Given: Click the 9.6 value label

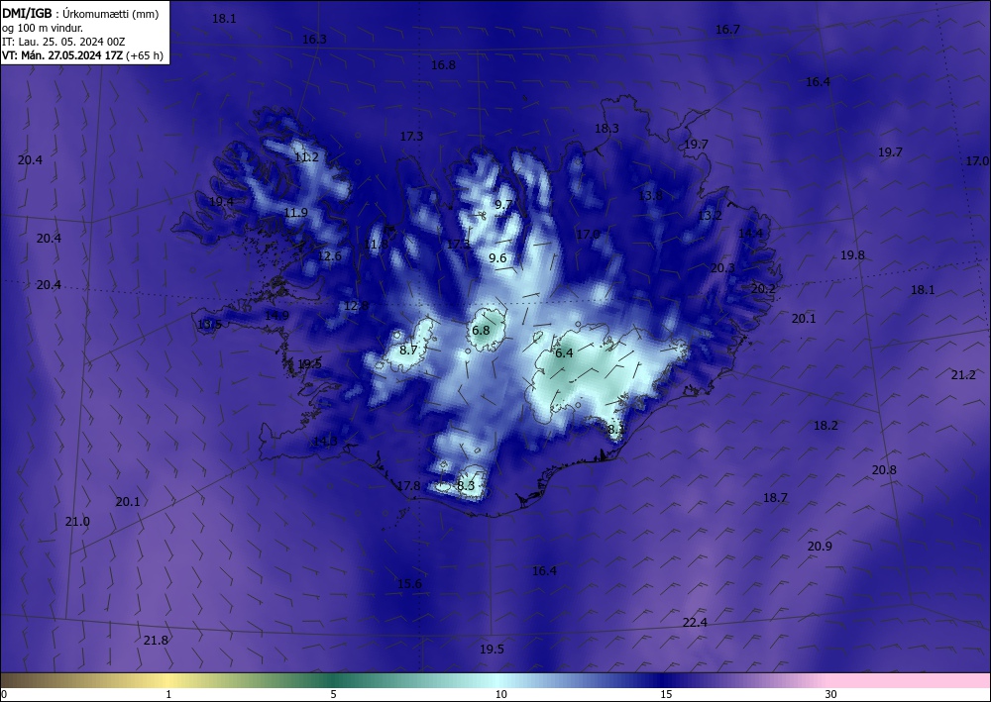Looking at the screenshot, I should tap(498, 258).
